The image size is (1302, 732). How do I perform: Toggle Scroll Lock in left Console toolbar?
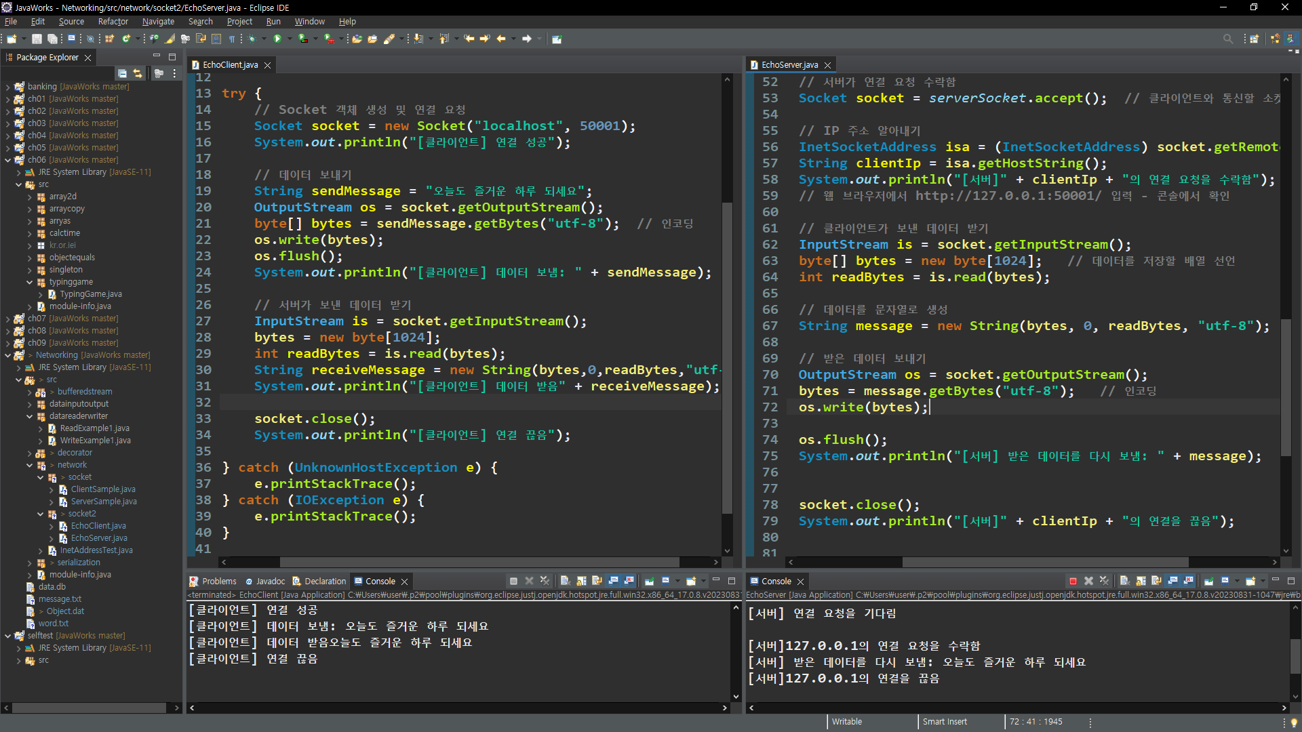581,581
